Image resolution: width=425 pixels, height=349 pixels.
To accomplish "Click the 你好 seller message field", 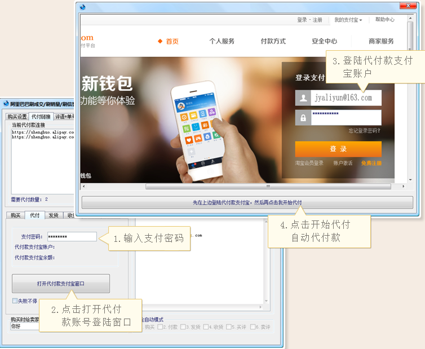I will pos(25,326).
